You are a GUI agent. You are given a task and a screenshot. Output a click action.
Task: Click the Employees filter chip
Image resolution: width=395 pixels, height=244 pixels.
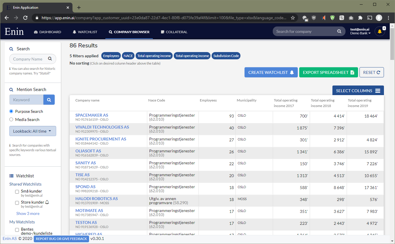(x=111, y=56)
